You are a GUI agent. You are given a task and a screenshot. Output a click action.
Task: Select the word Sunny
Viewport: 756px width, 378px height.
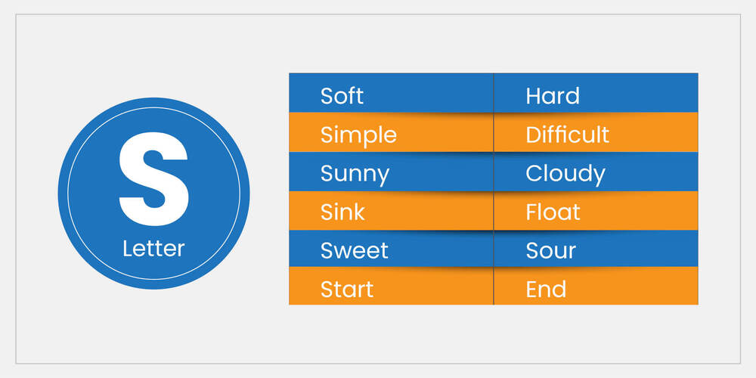[x=355, y=174]
